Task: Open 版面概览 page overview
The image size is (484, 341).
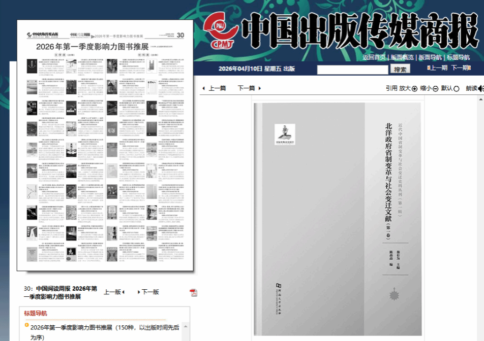Action: [x=402, y=57]
